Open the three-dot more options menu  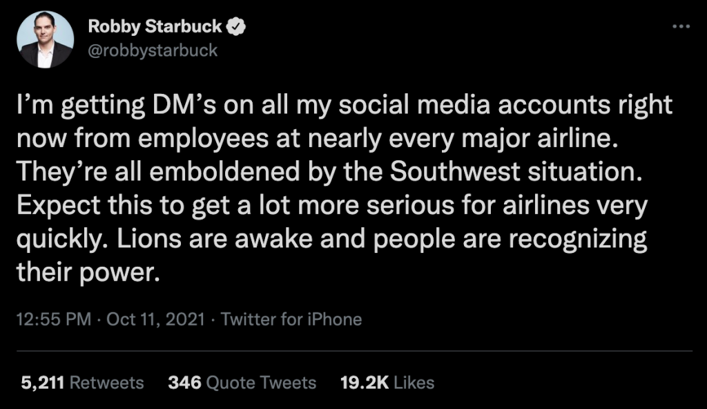(681, 26)
